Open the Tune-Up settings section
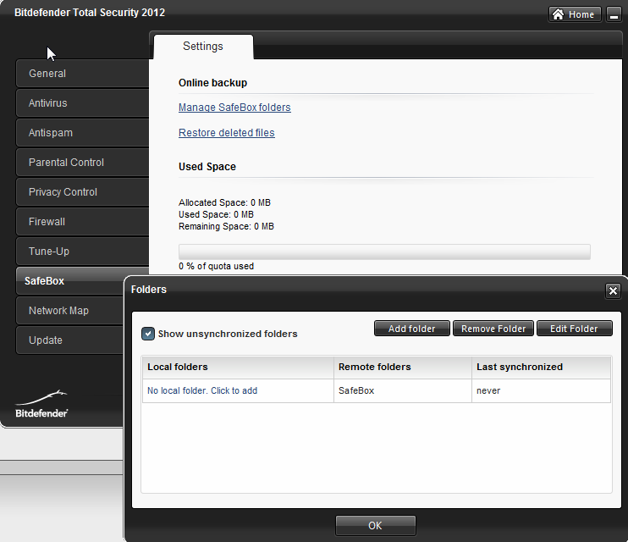Screen dimensions: 628x542 click(x=82, y=252)
